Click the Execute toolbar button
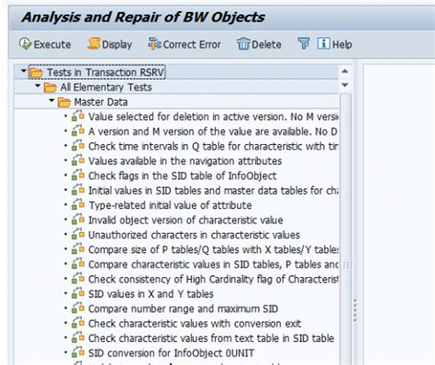 (x=45, y=44)
